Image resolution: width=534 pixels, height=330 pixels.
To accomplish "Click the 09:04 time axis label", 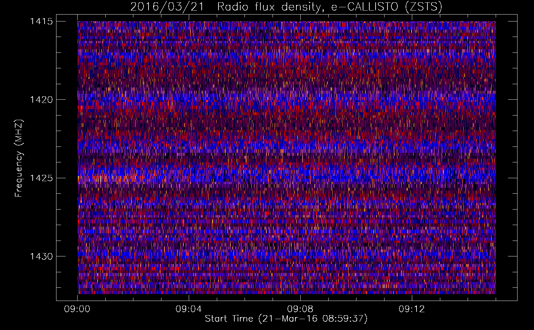I will (x=189, y=309).
